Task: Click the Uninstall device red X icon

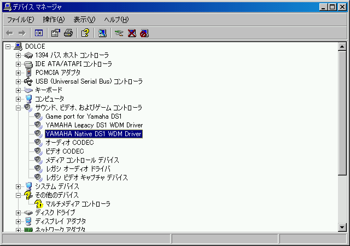Action: (x=132, y=33)
